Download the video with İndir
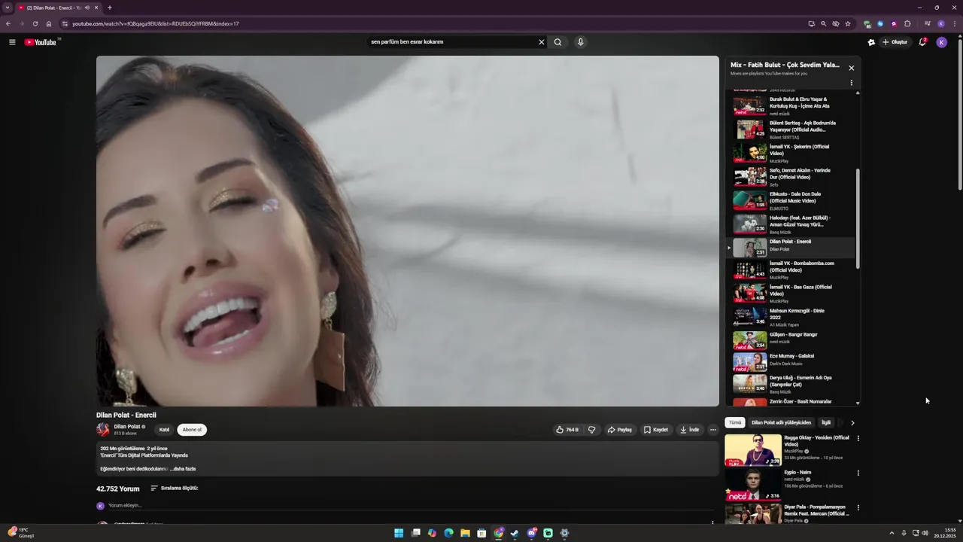Viewport: 963px width, 542px height. (690, 430)
